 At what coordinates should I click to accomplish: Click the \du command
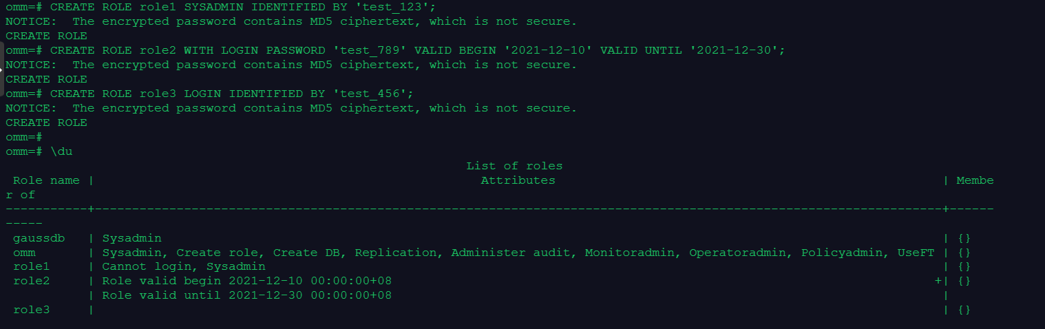pyautogui.click(x=61, y=151)
